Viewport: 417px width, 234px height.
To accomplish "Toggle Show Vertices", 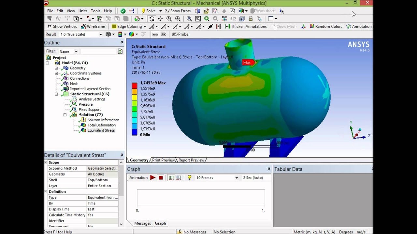I will coord(62,27).
